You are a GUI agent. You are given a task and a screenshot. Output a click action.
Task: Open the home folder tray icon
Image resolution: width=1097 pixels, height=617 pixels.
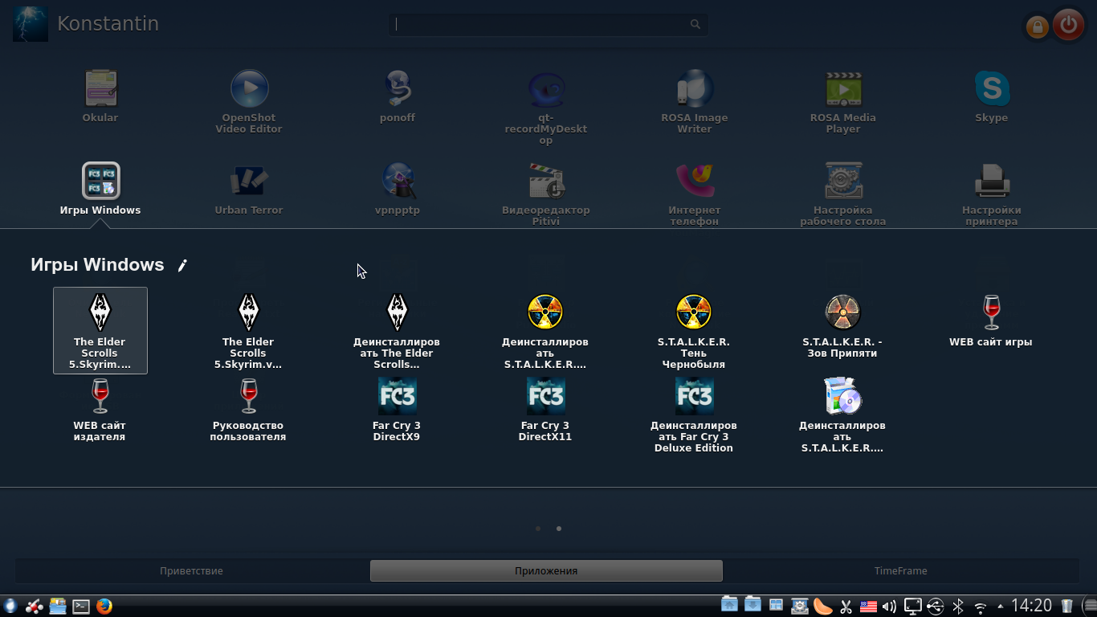[729, 606]
